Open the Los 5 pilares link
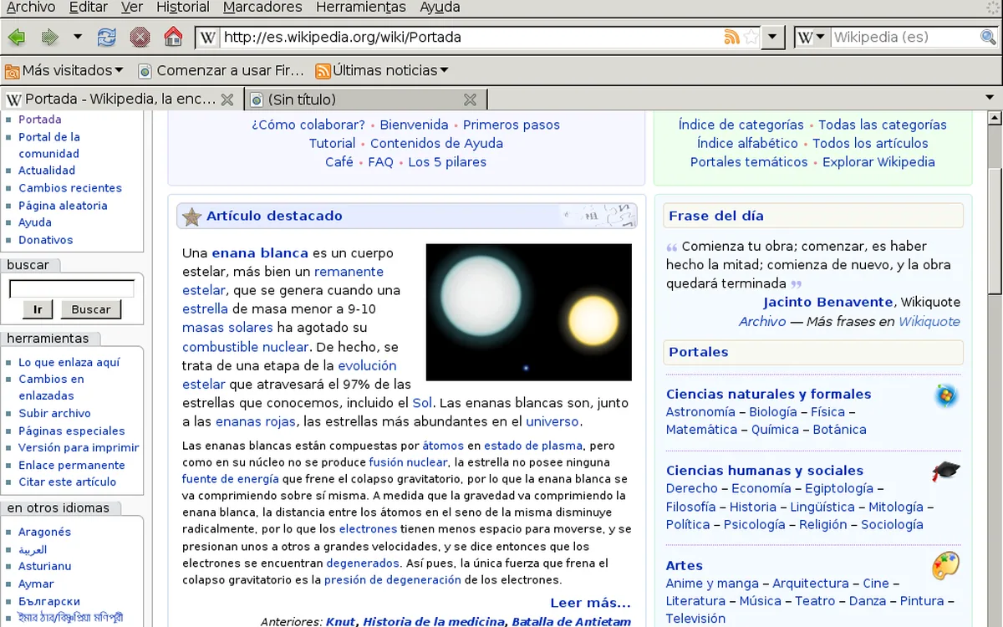 tap(447, 162)
